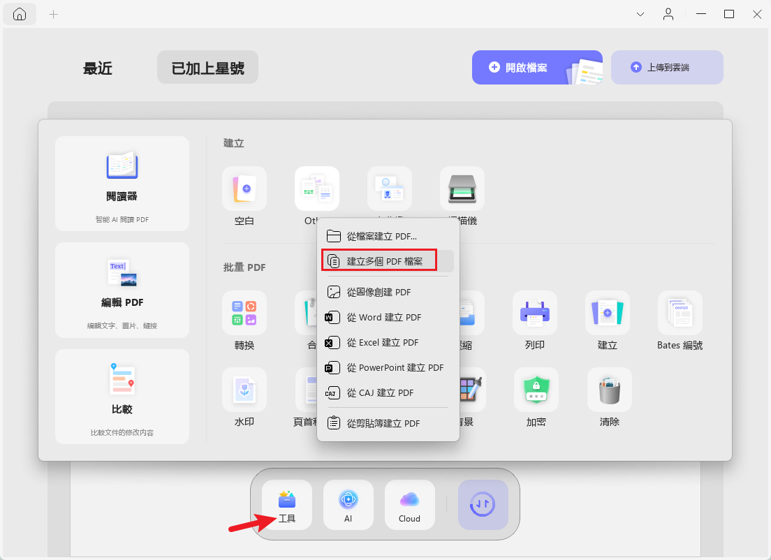Viewport: 771px width, 560px height.
Task: Open the 比較 card
Action: (x=122, y=397)
